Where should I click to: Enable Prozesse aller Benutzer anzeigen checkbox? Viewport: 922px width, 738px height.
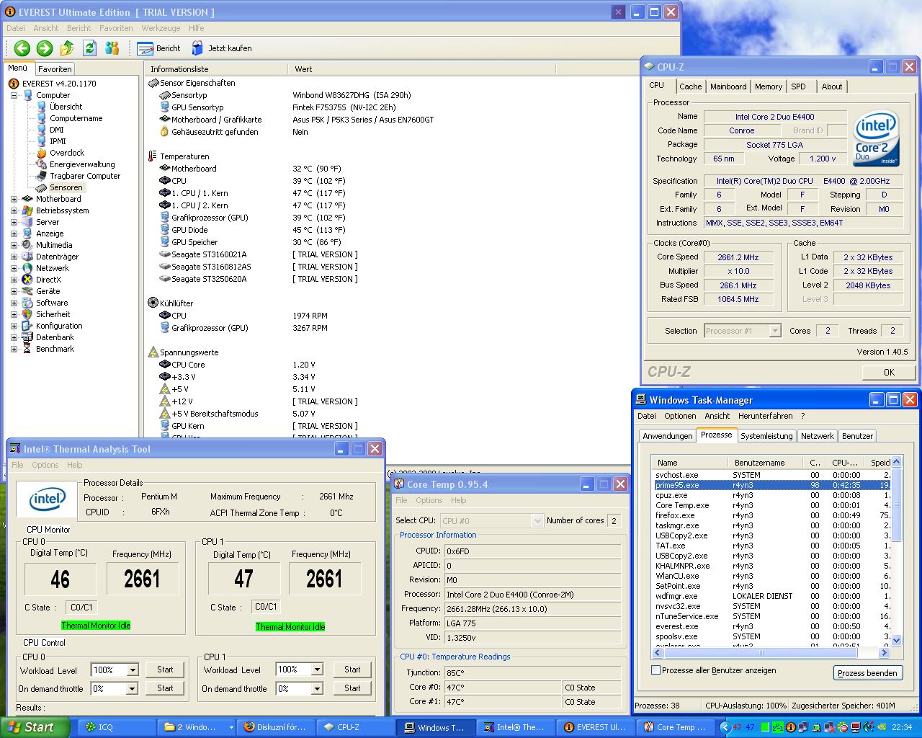656,670
